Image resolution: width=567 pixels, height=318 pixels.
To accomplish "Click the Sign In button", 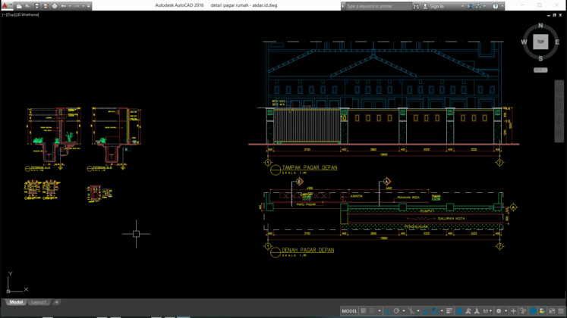I will (433, 6).
